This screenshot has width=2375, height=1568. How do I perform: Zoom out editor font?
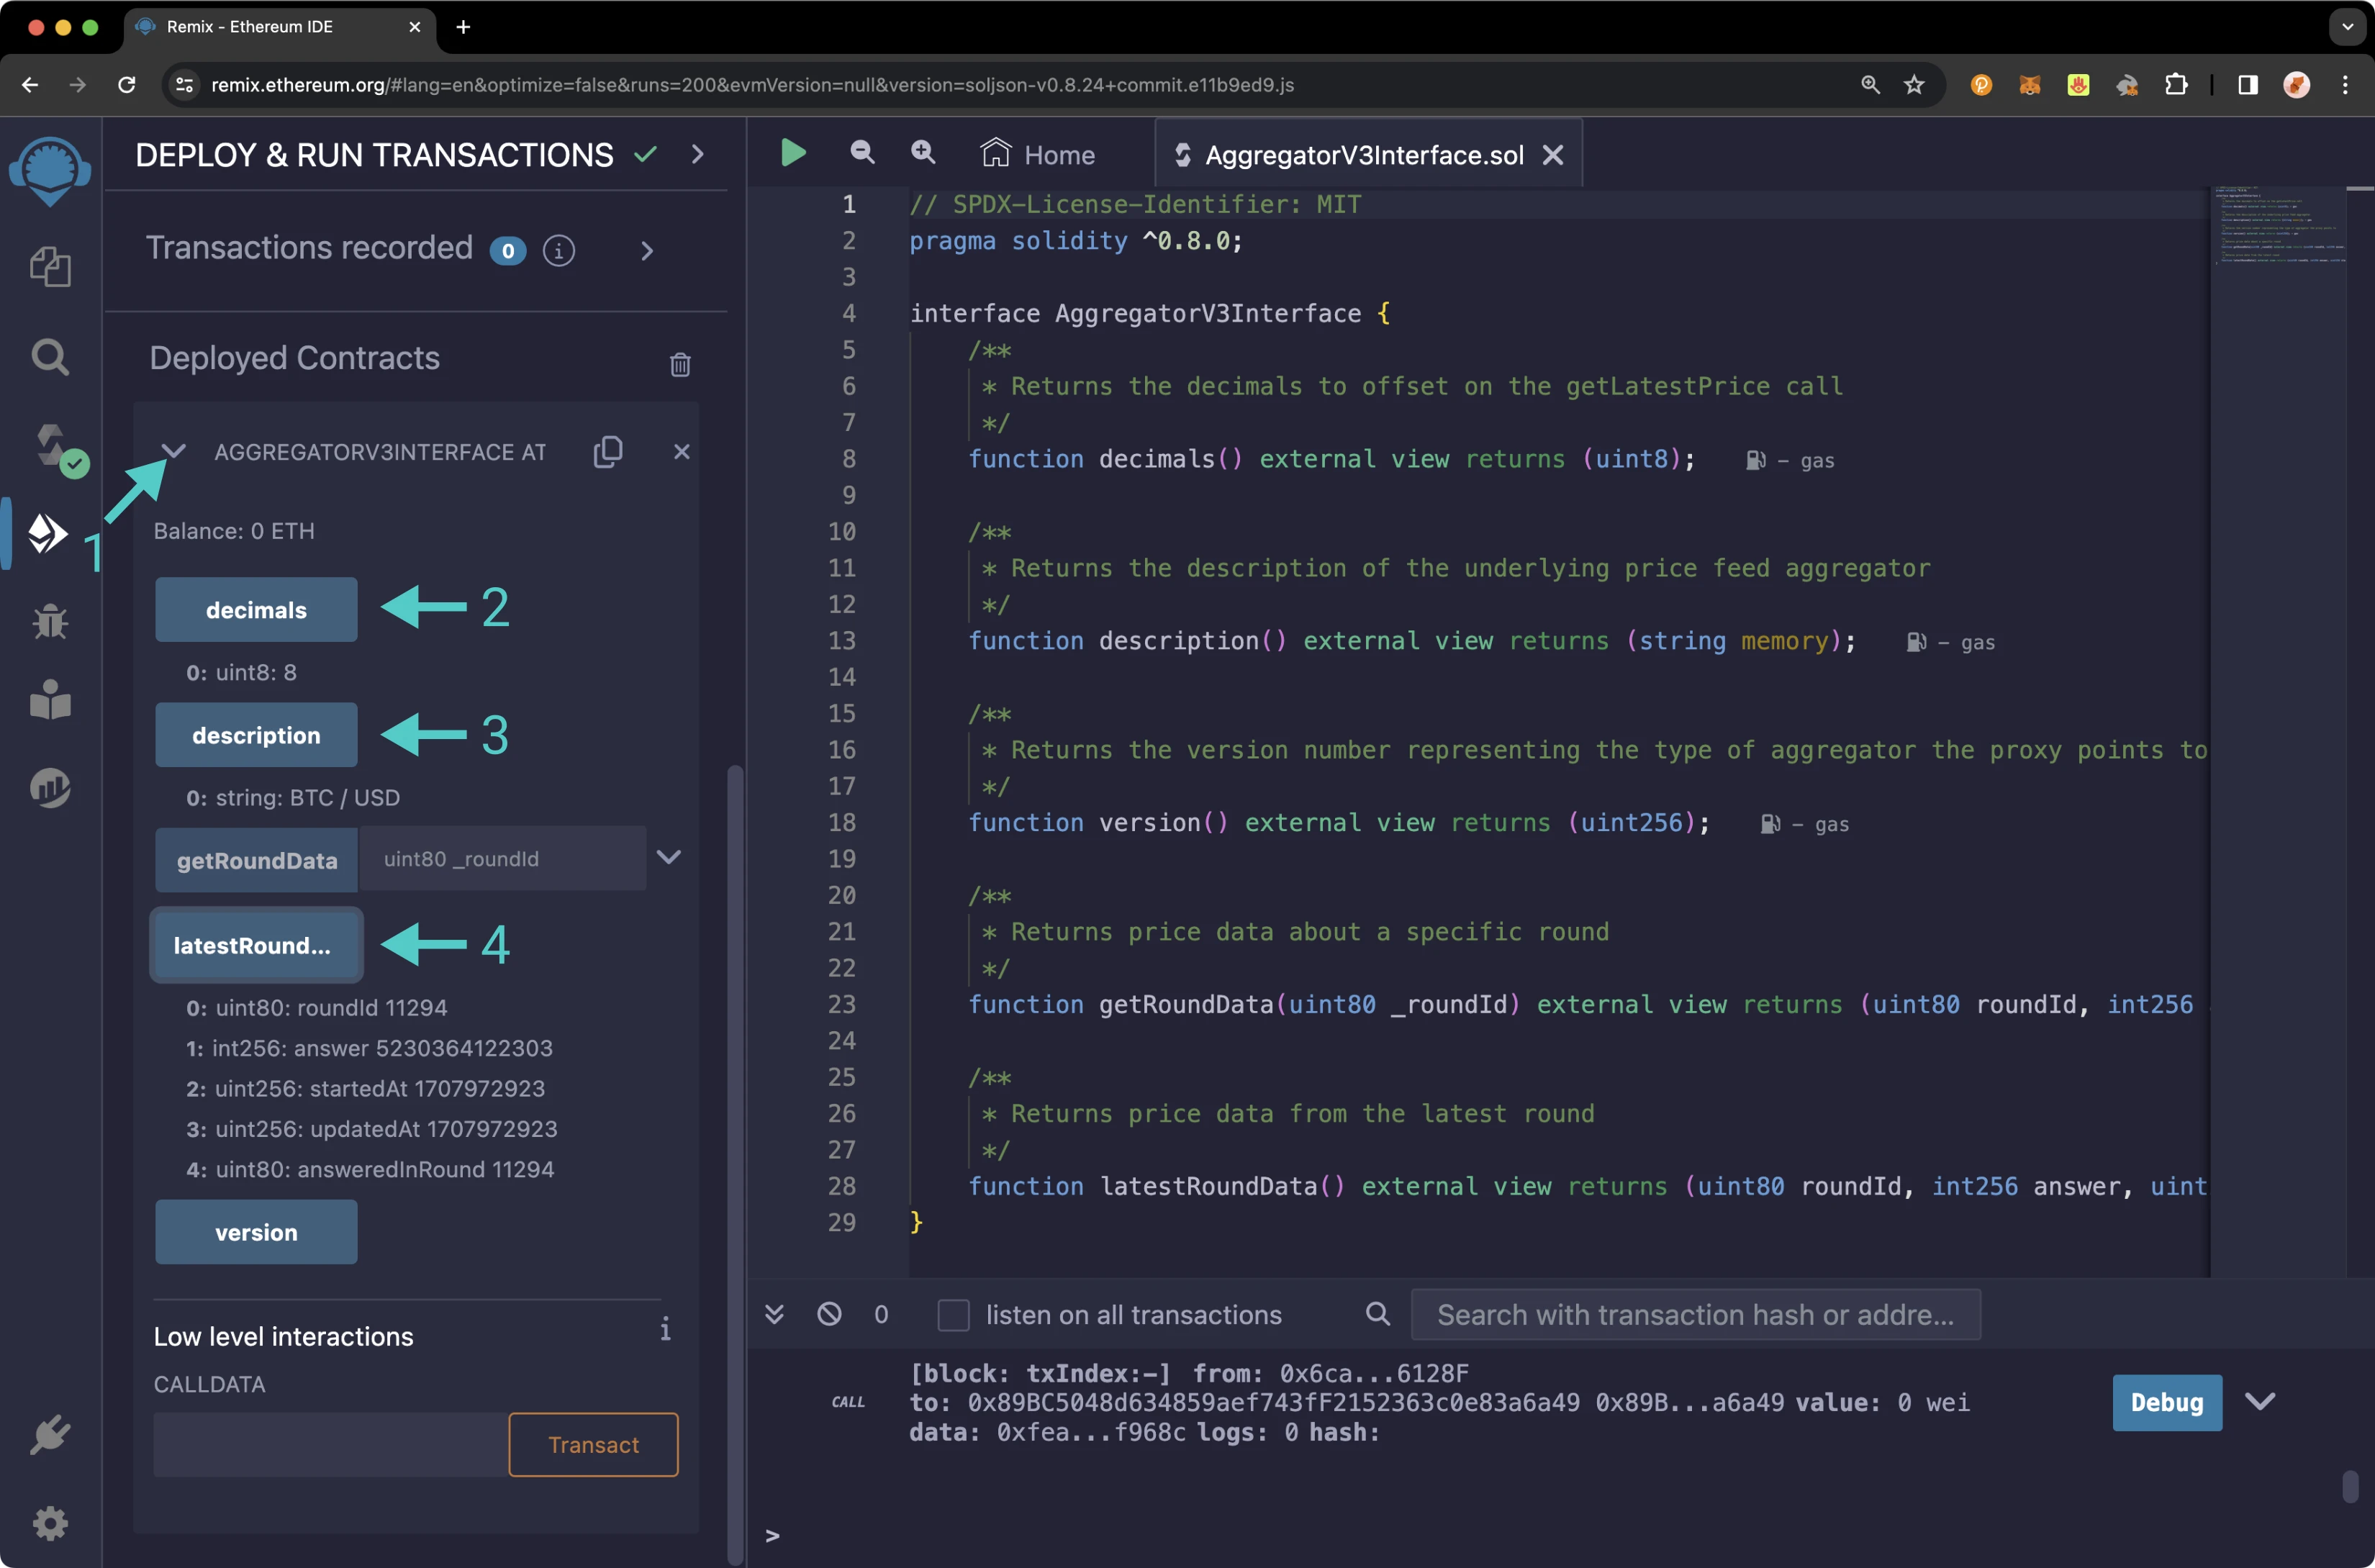862,153
